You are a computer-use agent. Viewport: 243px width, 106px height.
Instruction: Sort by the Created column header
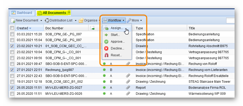point(22,28)
